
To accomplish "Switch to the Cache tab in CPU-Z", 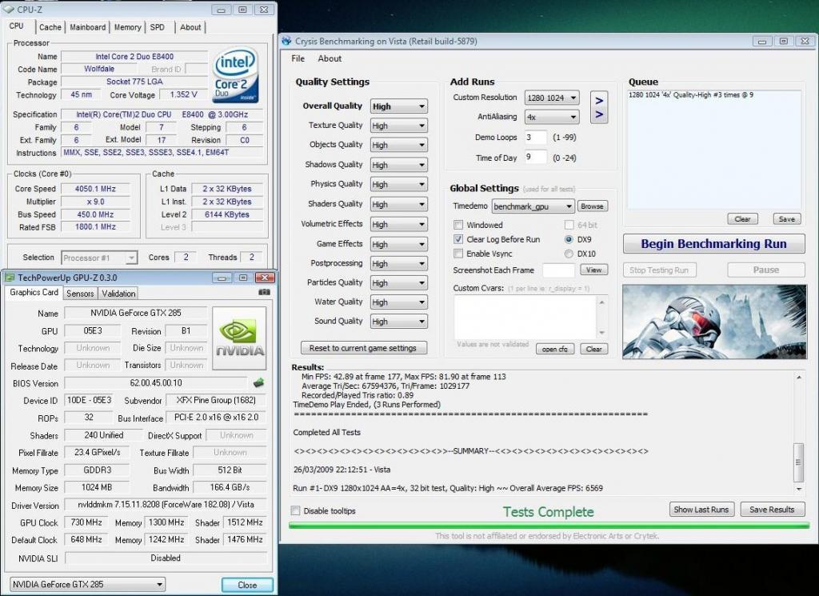I will 50,27.
